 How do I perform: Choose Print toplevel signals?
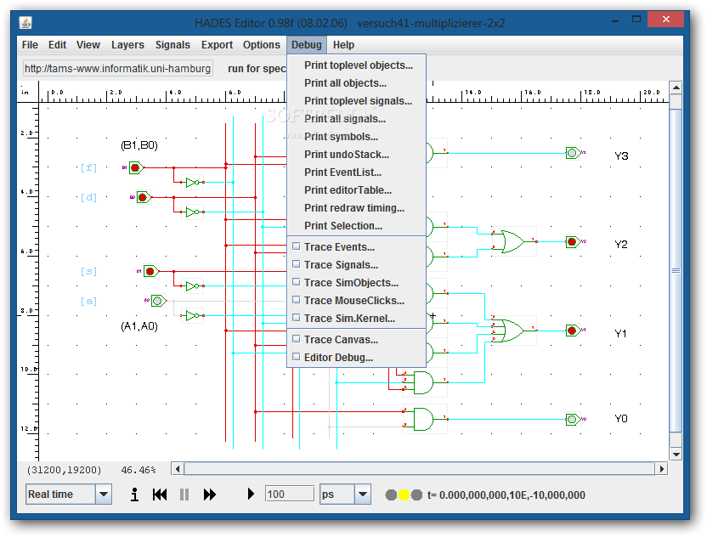(x=357, y=100)
